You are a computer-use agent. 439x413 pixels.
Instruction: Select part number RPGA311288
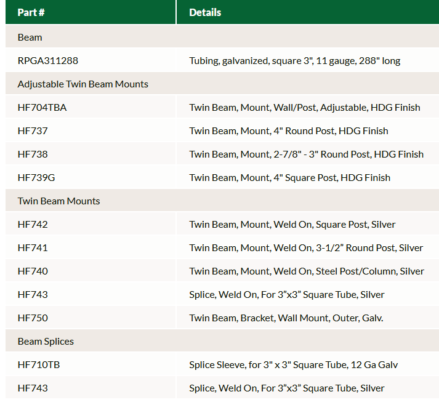[48, 60]
